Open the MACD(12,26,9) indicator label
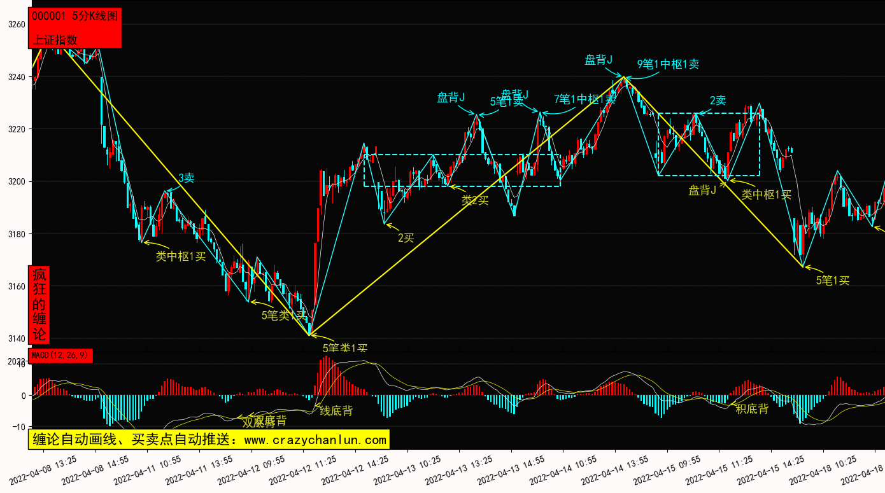 (x=60, y=355)
